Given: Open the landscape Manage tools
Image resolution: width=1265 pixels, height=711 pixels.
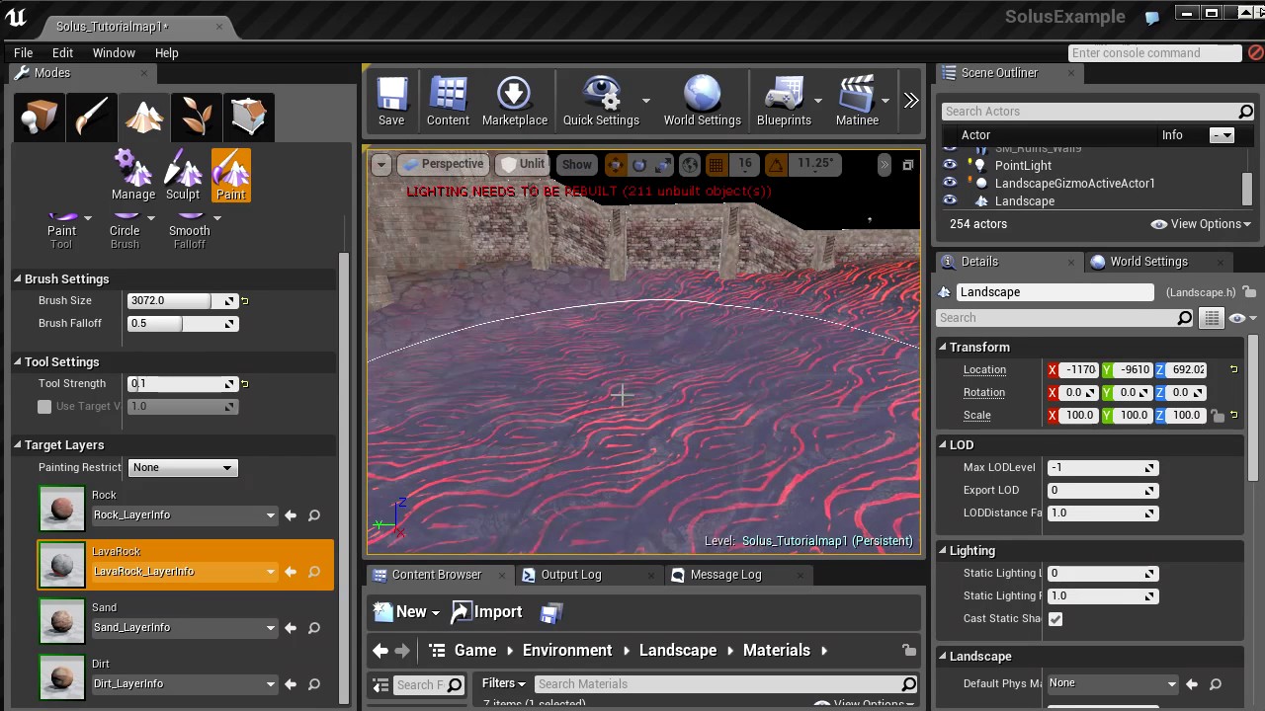Looking at the screenshot, I should click(x=133, y=176).
